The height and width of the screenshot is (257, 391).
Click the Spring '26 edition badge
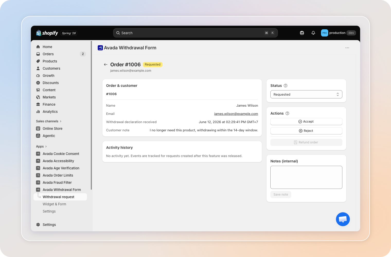[69, 33]
